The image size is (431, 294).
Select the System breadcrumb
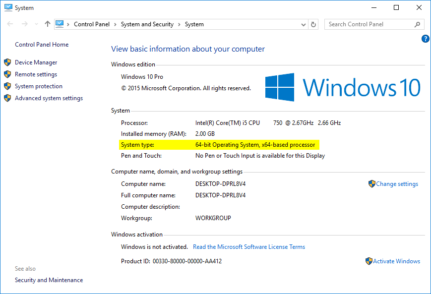pyautogui.click(x=194, y=24)
